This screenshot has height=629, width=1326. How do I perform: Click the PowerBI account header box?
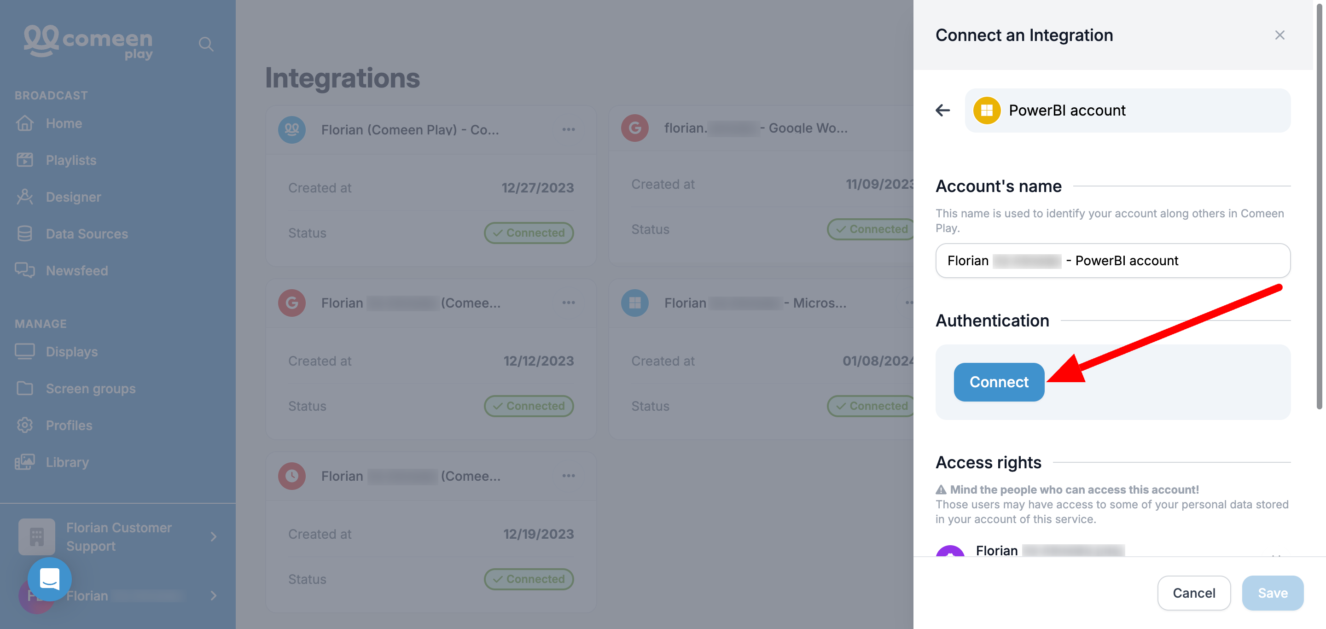click(x=1127, y=111)
